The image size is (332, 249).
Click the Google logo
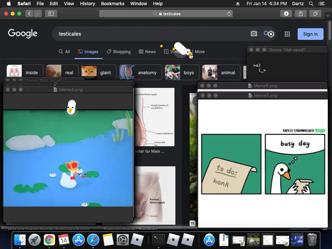(x=23, y=33)
